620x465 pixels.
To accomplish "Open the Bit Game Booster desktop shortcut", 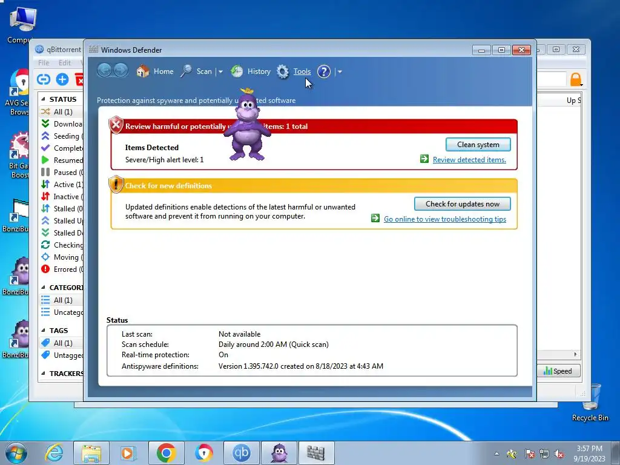I will click(x=19, y=155).
